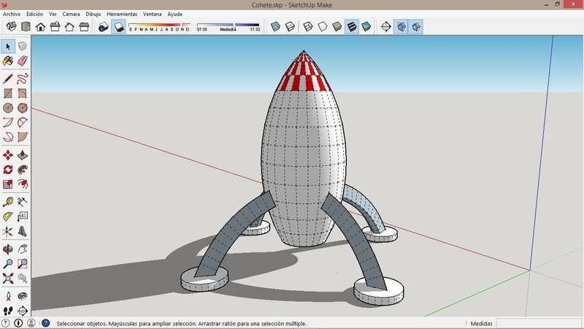Click the help question-mark status icon
The image size is (584, 329).
(46, 323)
